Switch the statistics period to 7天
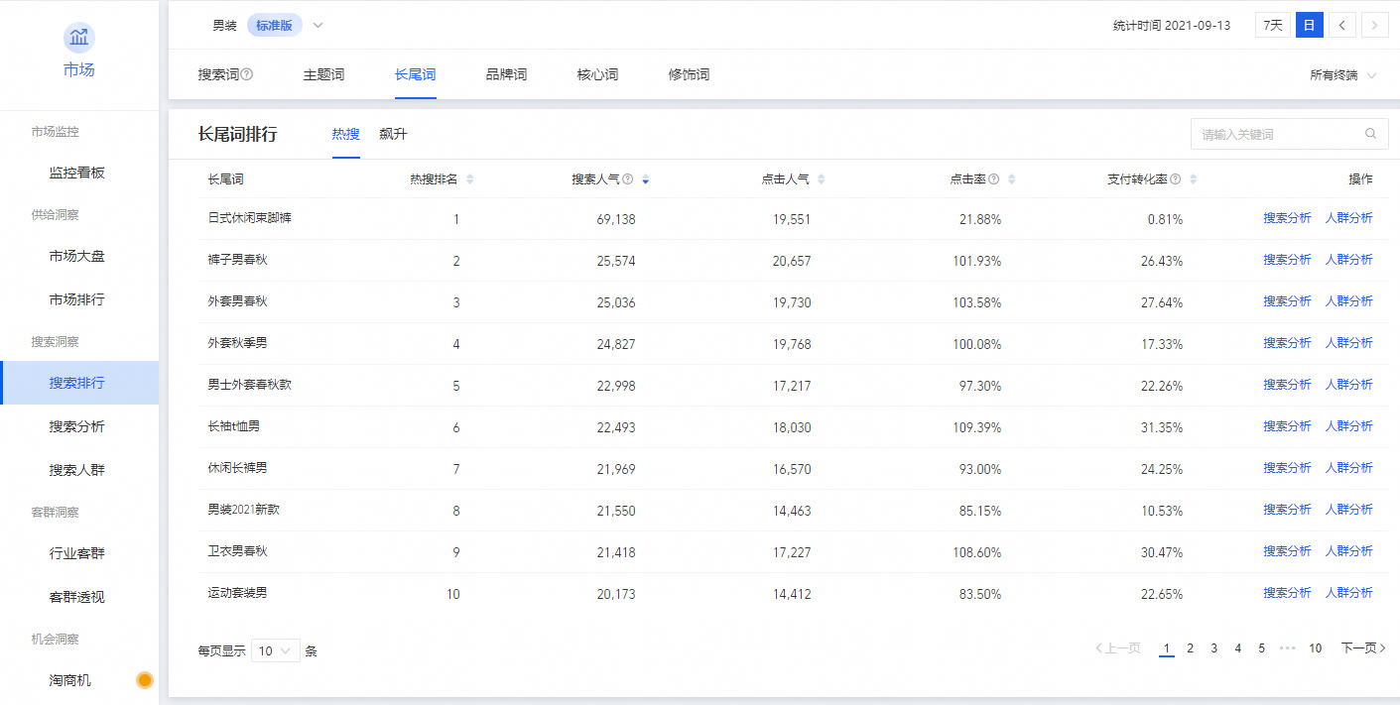Viewport: 1400px width, 705px height. pyautogui.click(x=1271, y=24)
